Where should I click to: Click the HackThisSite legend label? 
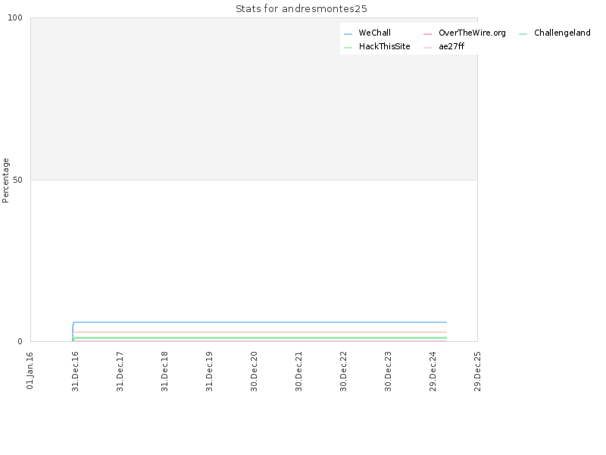click(384, 46)
